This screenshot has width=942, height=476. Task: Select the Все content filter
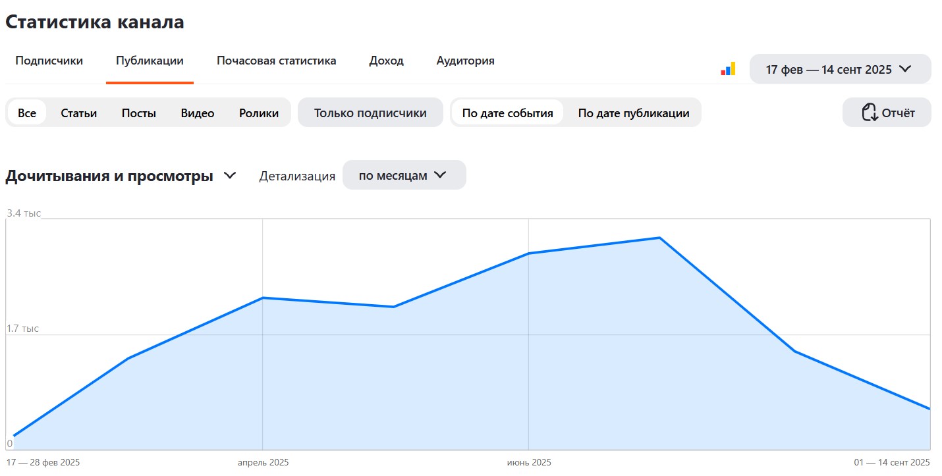(x=27, y=113)
